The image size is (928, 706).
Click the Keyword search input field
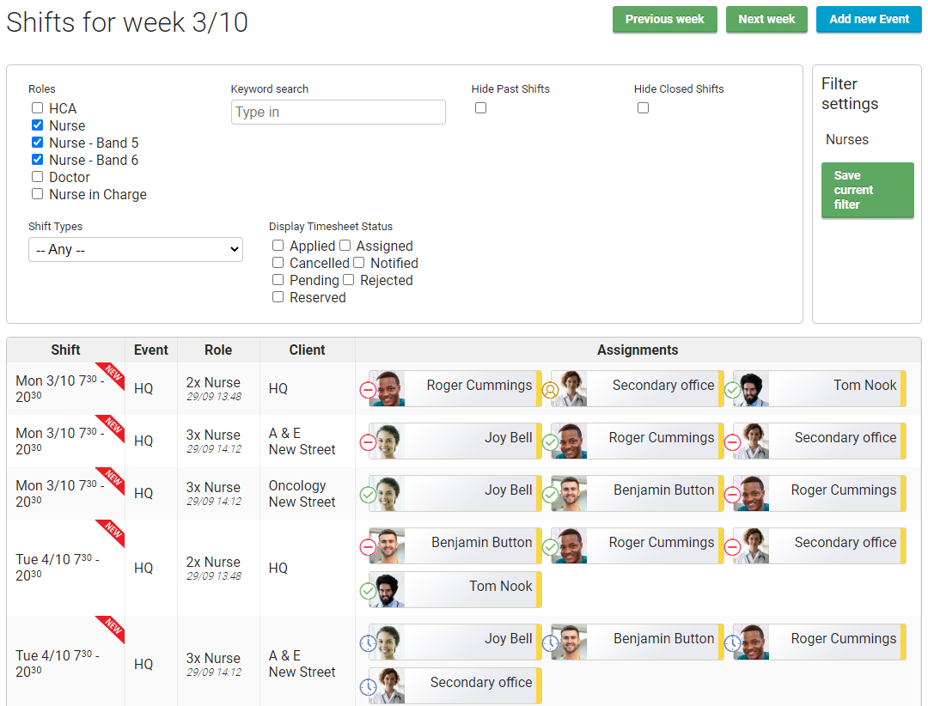(x=338, y=112)
